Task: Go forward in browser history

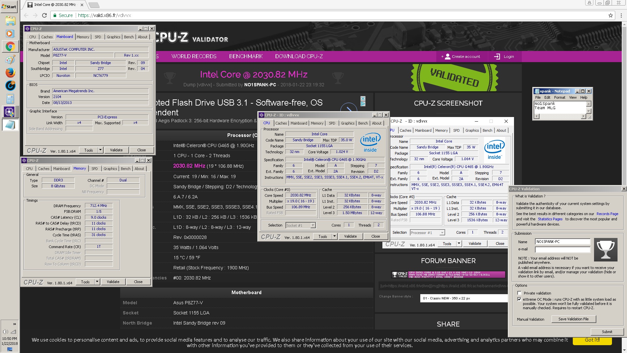Action: click(35, 15)
